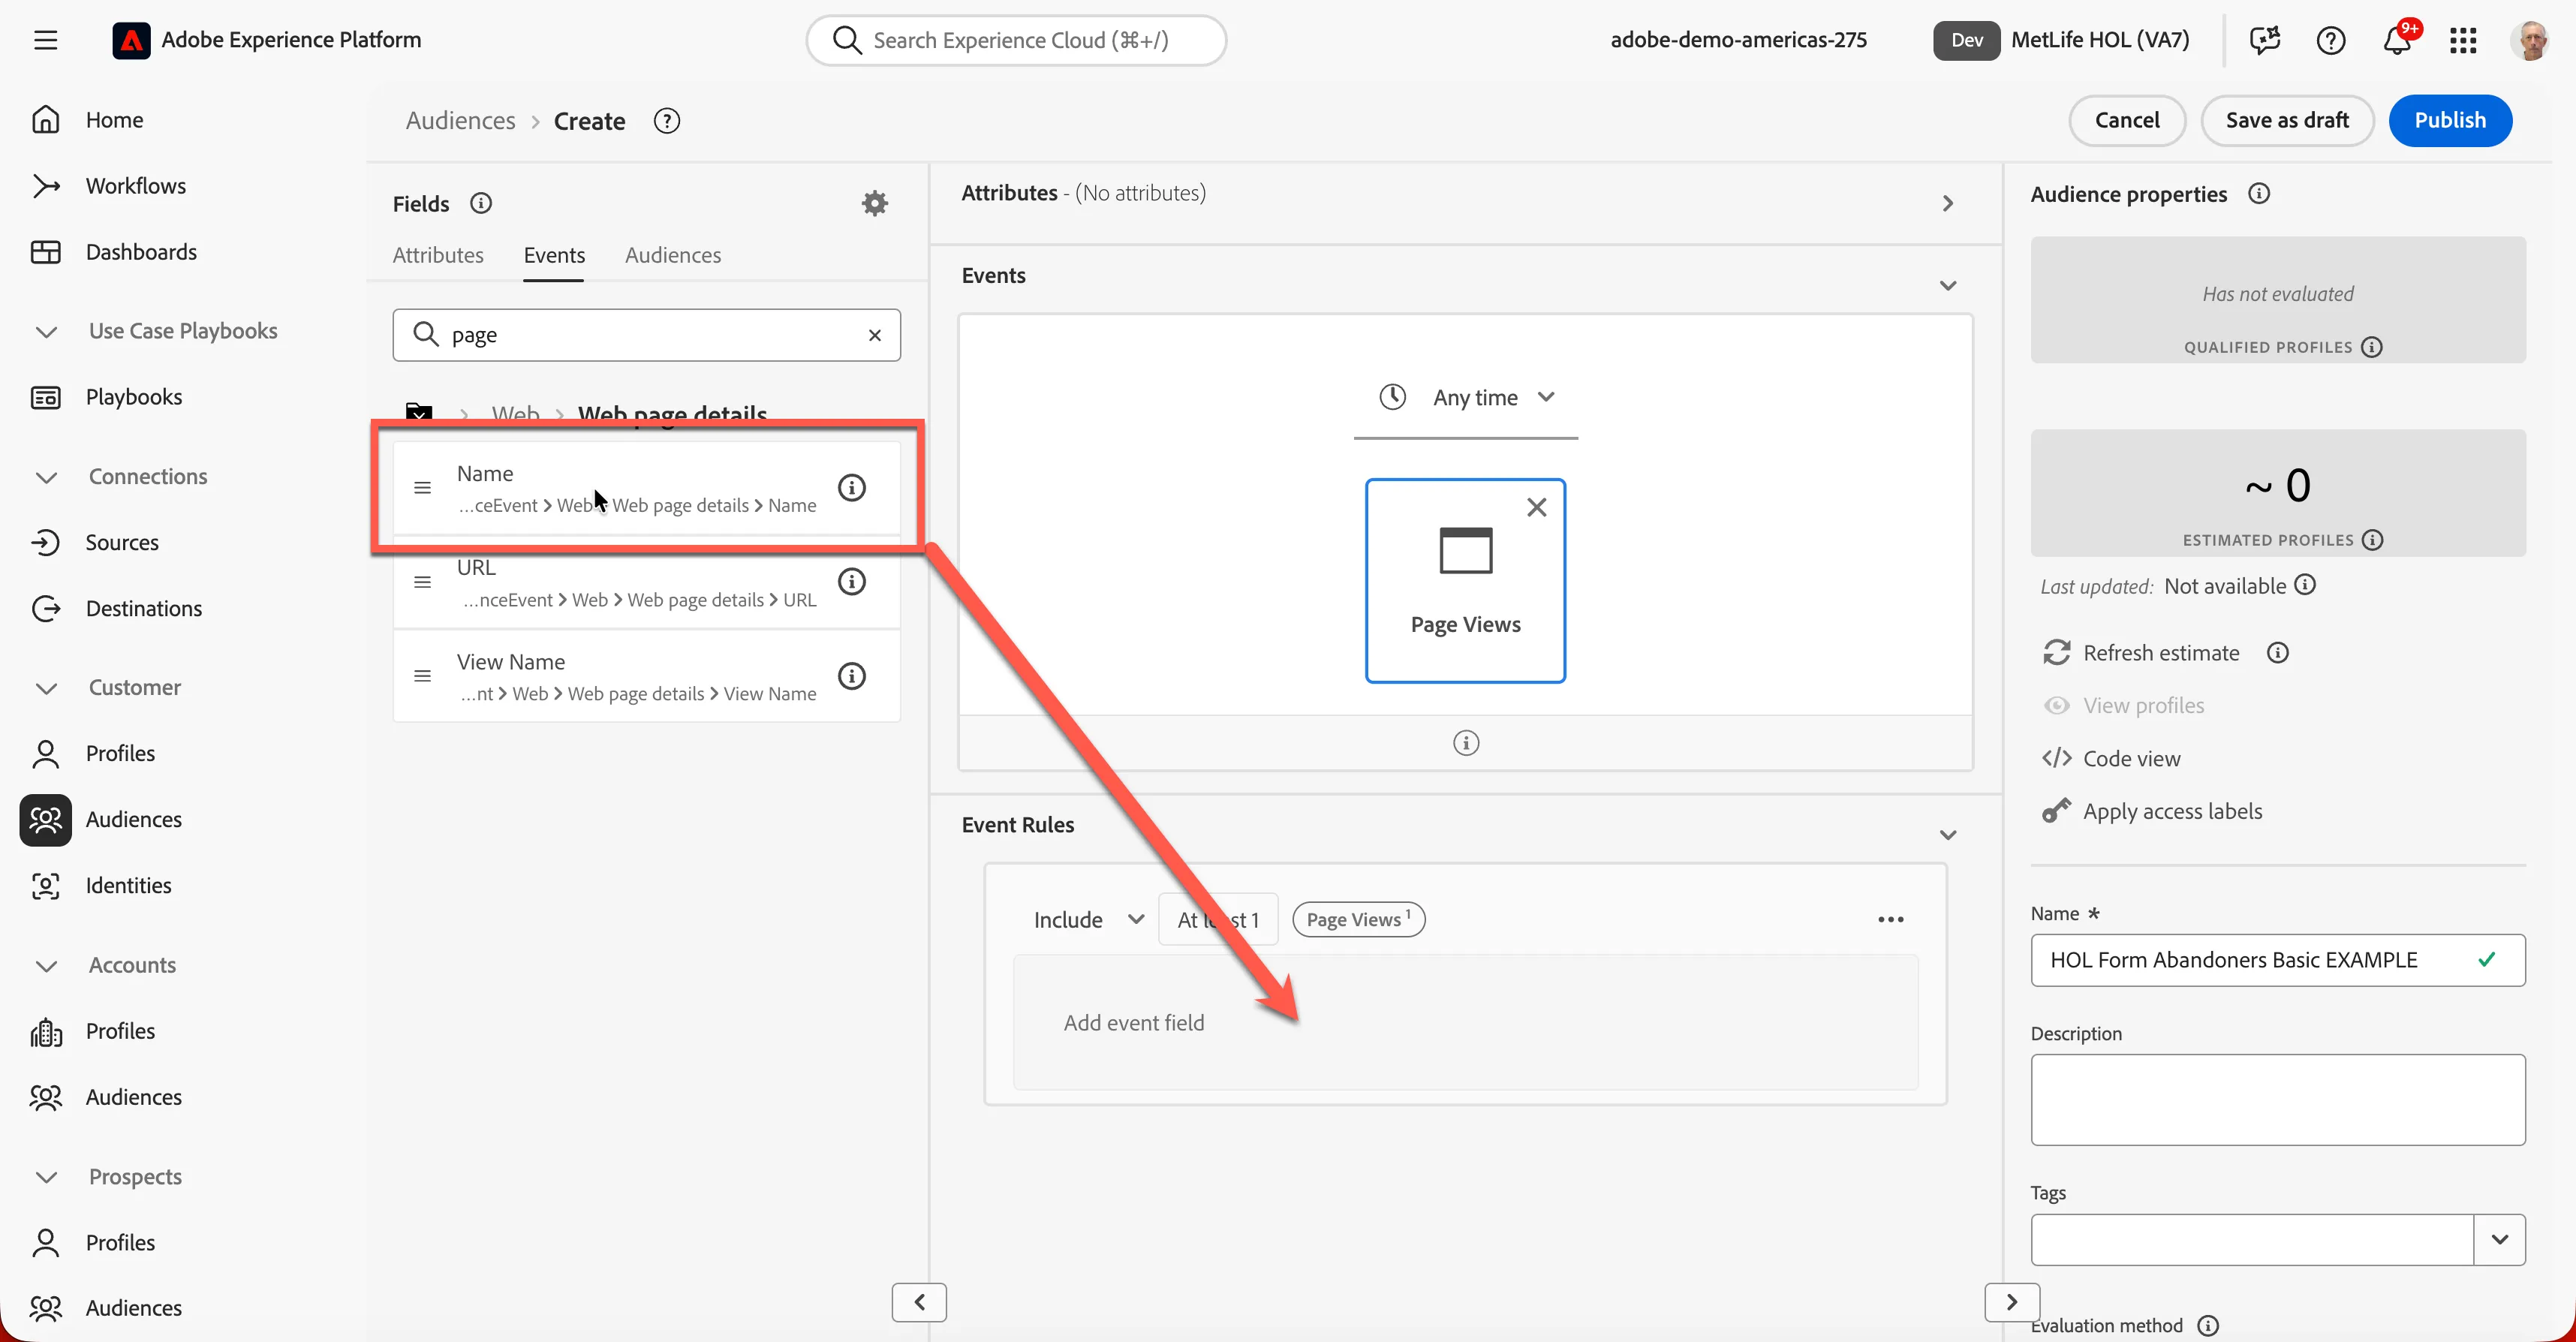Collapse the Events section
This screenshot has width=2576, height=1342.
point(1947,285)
